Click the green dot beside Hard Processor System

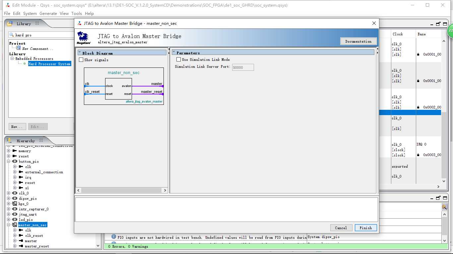click(x=25, y=64)
